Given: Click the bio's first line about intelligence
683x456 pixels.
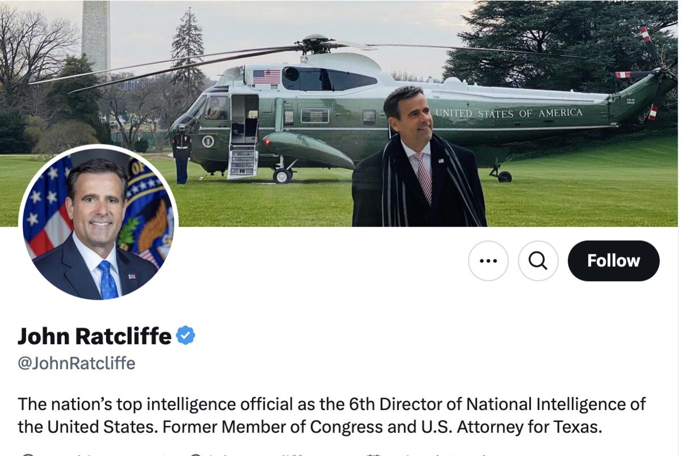Looking at the screenshot, I should 332,404.
